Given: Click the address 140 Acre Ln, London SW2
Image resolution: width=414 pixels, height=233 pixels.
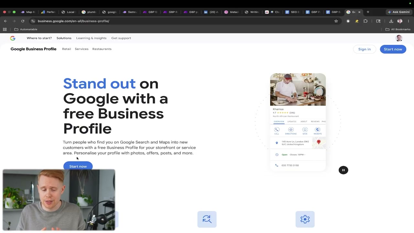Looking at the screenshot, I should coord(295,143).
